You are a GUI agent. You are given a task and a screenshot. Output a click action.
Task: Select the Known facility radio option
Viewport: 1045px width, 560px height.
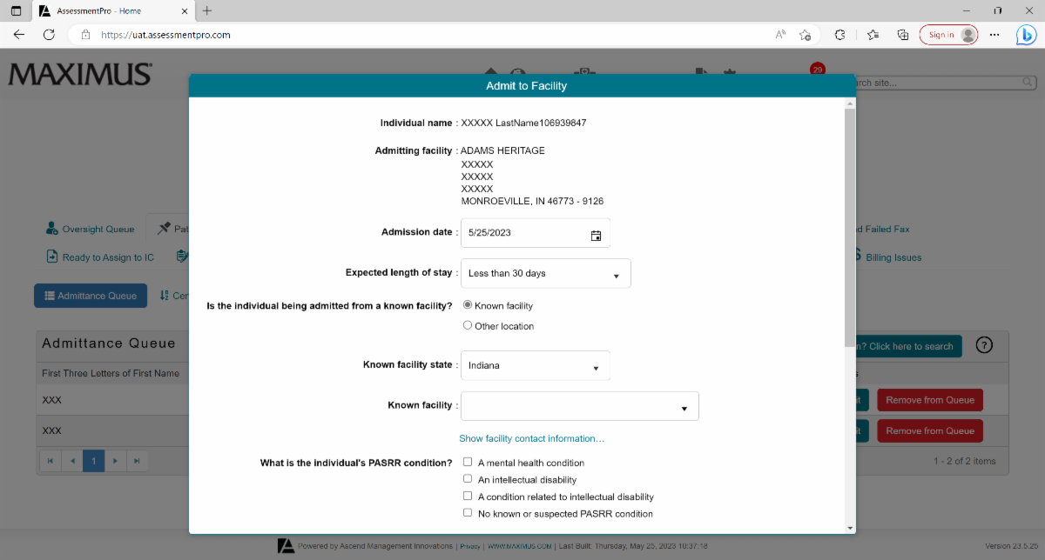[468, 305]
